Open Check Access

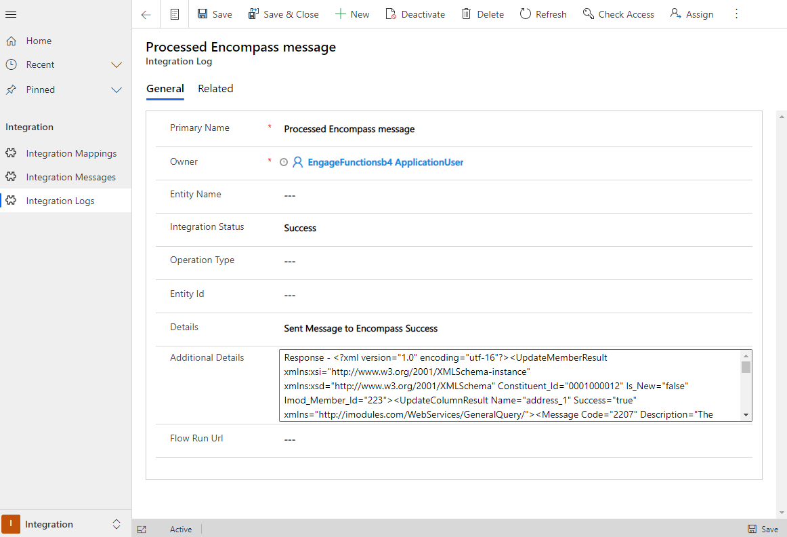point(618,14)
